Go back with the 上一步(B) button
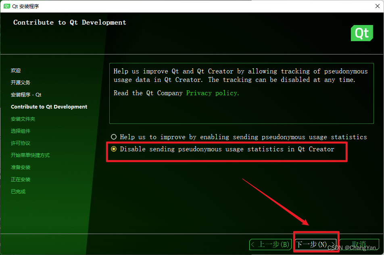 tap(270, 244)
